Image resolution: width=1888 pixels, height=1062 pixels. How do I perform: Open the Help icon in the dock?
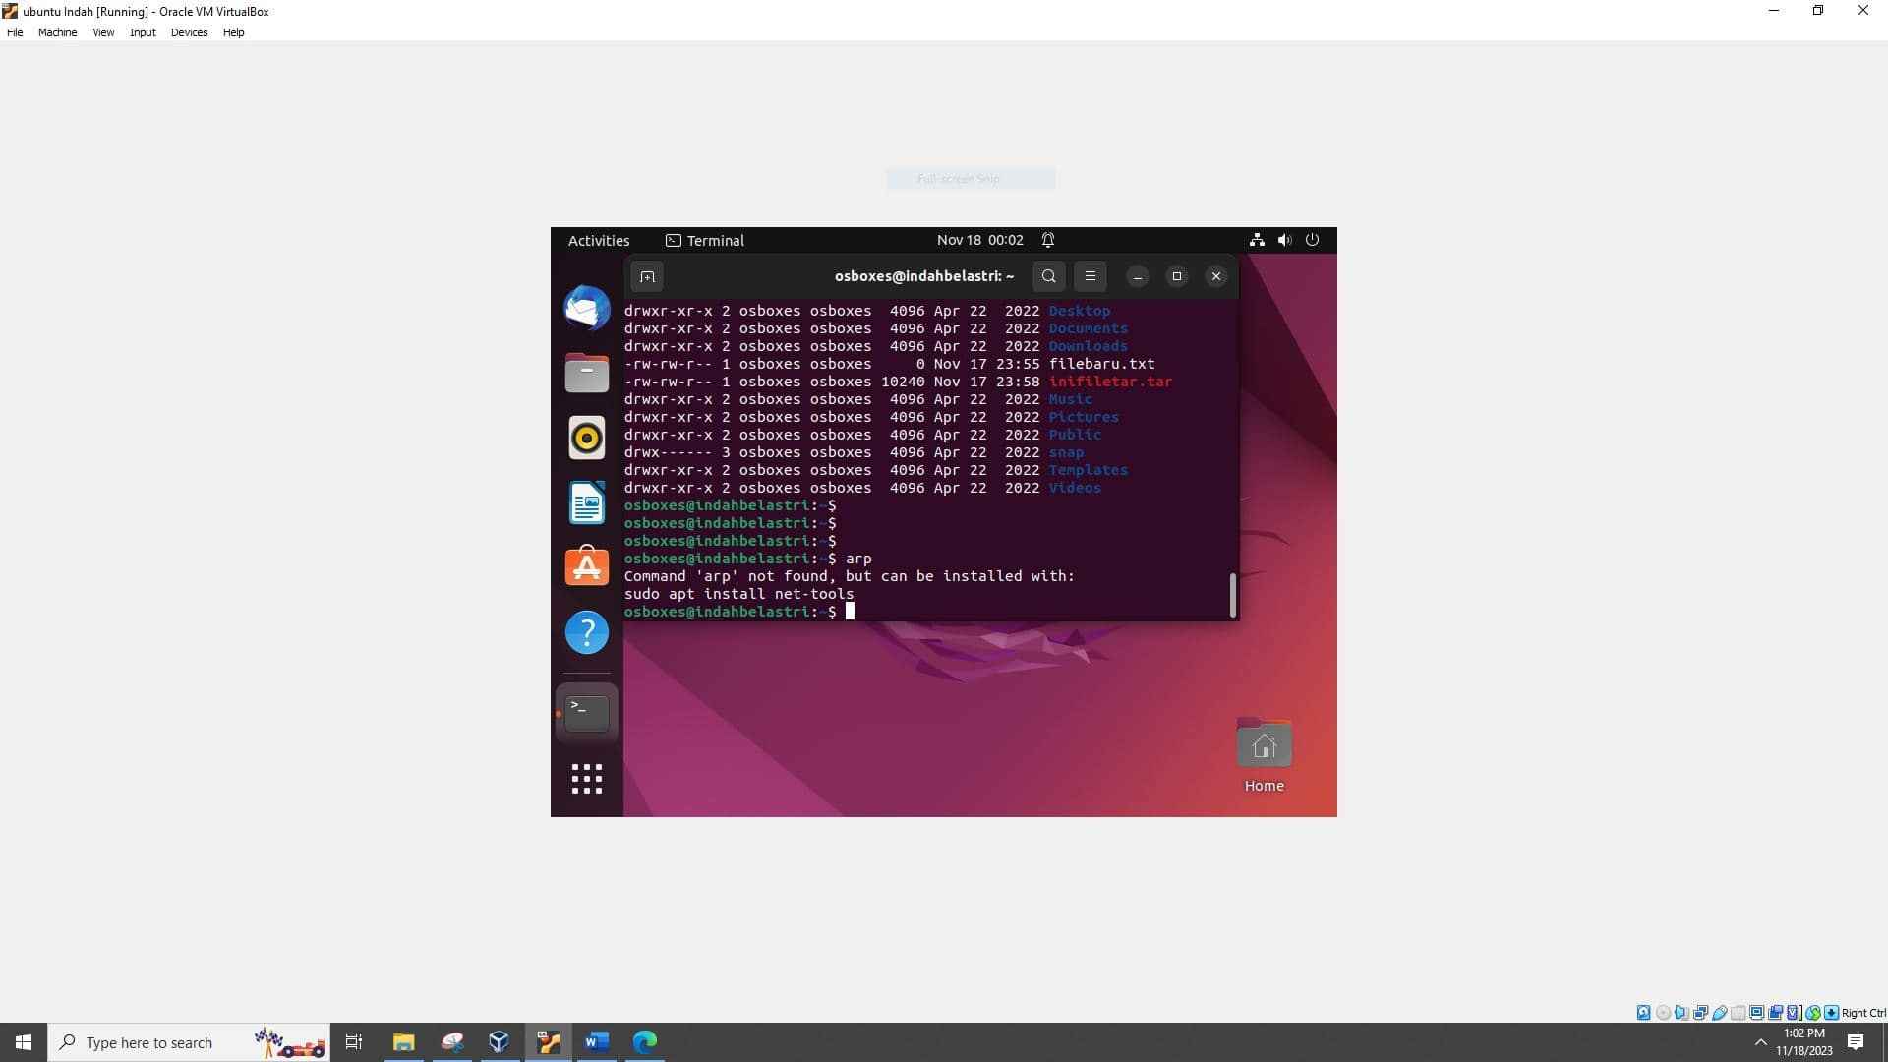[x=587, y=632]
